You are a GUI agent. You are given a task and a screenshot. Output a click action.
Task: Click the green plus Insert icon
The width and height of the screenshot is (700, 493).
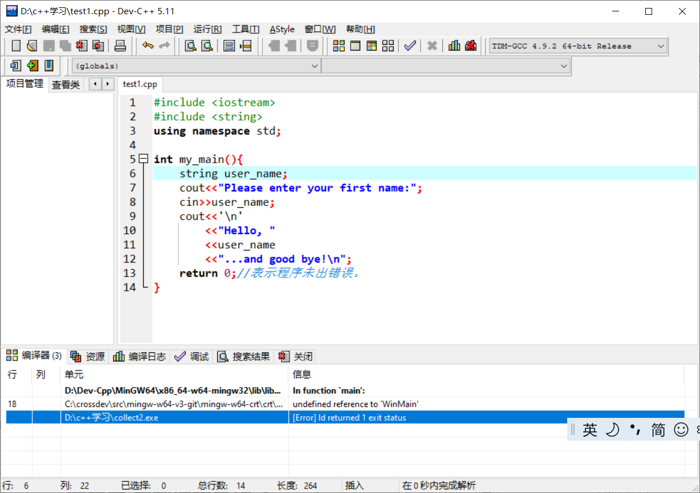tap(32, 65)
